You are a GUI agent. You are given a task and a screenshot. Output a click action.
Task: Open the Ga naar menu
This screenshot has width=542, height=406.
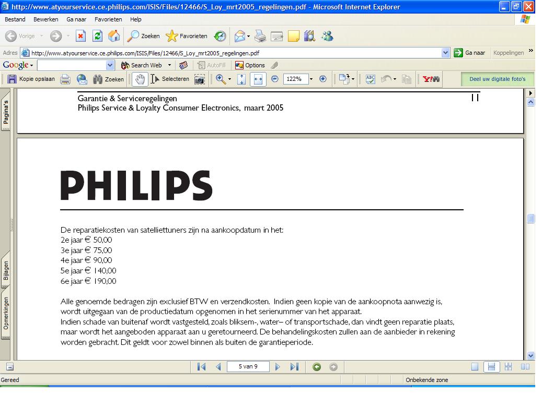click(76, 19)
